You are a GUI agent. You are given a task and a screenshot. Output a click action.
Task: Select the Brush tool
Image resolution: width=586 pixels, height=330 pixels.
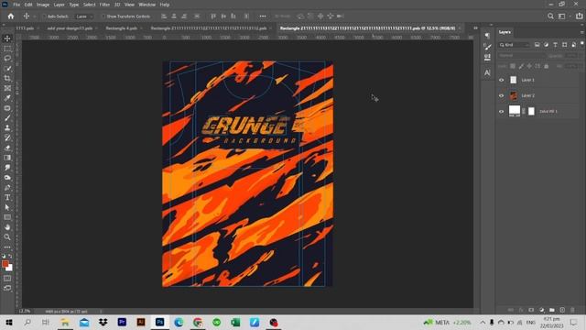pyautogui.click(x=7, y=118)
